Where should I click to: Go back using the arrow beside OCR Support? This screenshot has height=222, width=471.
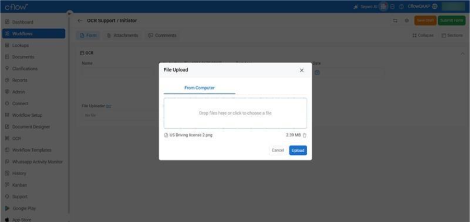(x=80, y=21)
